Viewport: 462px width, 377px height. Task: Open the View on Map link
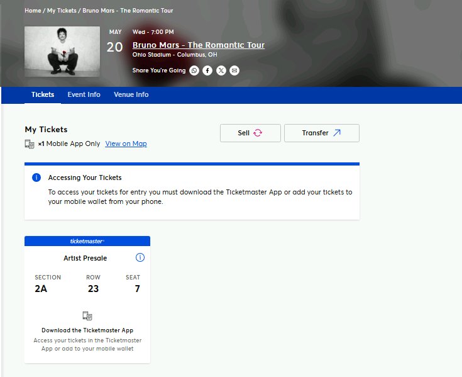coord(126,143)
